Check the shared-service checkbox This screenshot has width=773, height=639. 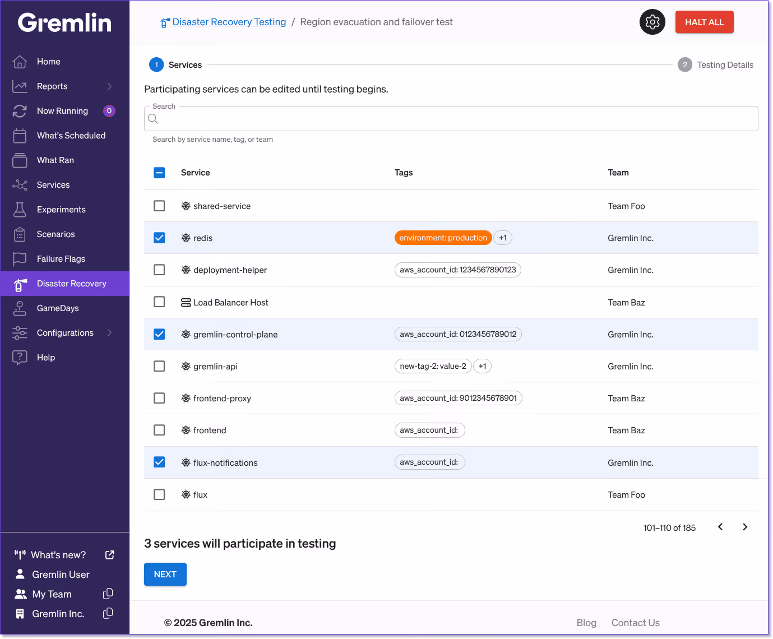[x=159, y=206]
